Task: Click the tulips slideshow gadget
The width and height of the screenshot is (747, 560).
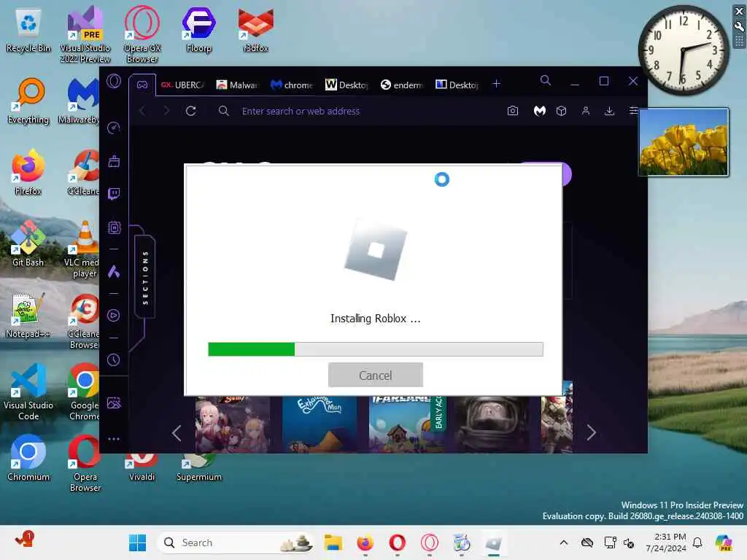Action: 684,142
